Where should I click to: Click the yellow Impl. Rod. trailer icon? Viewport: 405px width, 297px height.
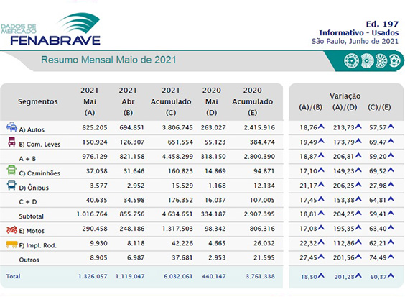12,245
